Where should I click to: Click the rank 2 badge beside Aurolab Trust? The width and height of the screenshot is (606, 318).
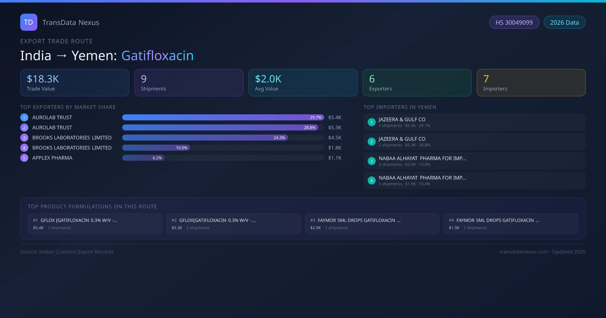click(24, 127)
